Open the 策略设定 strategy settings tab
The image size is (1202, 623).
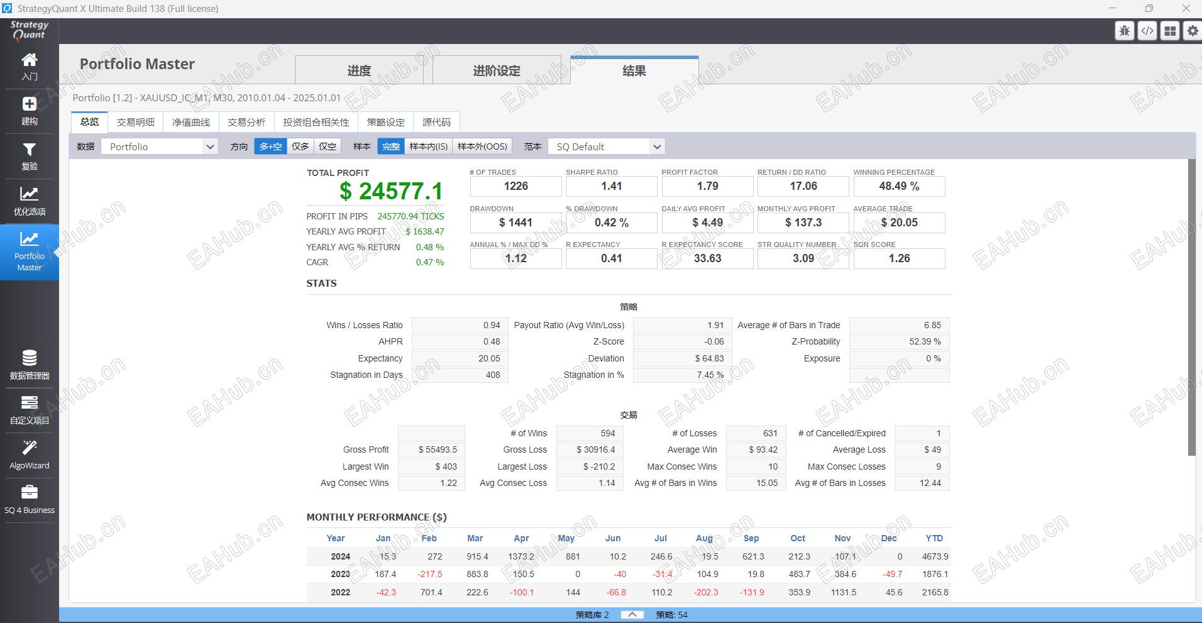pyautogui.click(x=386, y=122)
